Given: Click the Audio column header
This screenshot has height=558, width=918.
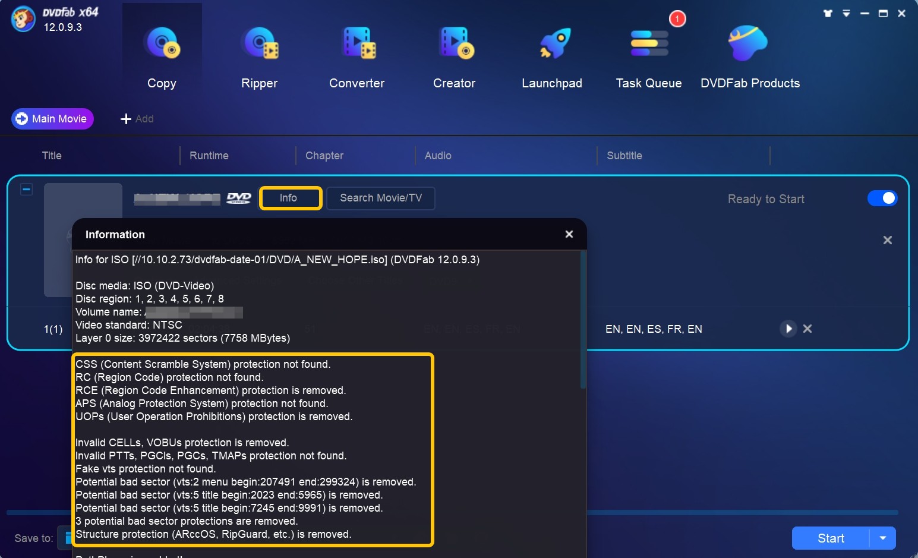Looking at the screenshot, I should click(438, 156).
